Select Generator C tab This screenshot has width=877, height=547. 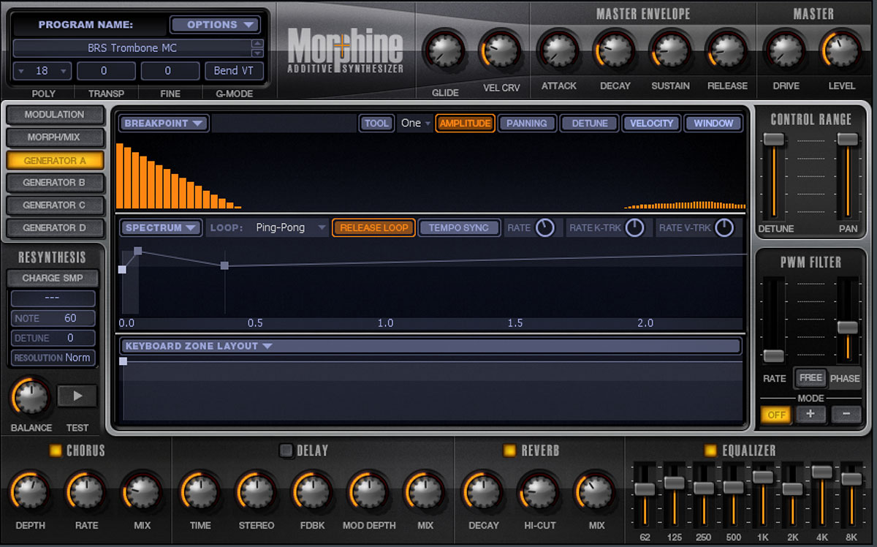(x=55, y=205)
